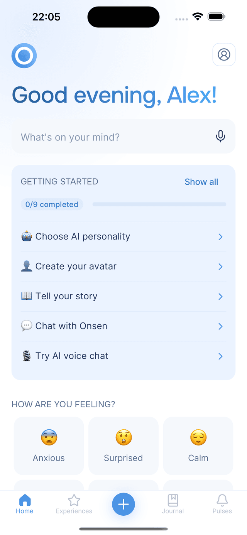Expand the Choose AI personality item
The height and width of the screenshot is (535, 247).
point(220,237)
